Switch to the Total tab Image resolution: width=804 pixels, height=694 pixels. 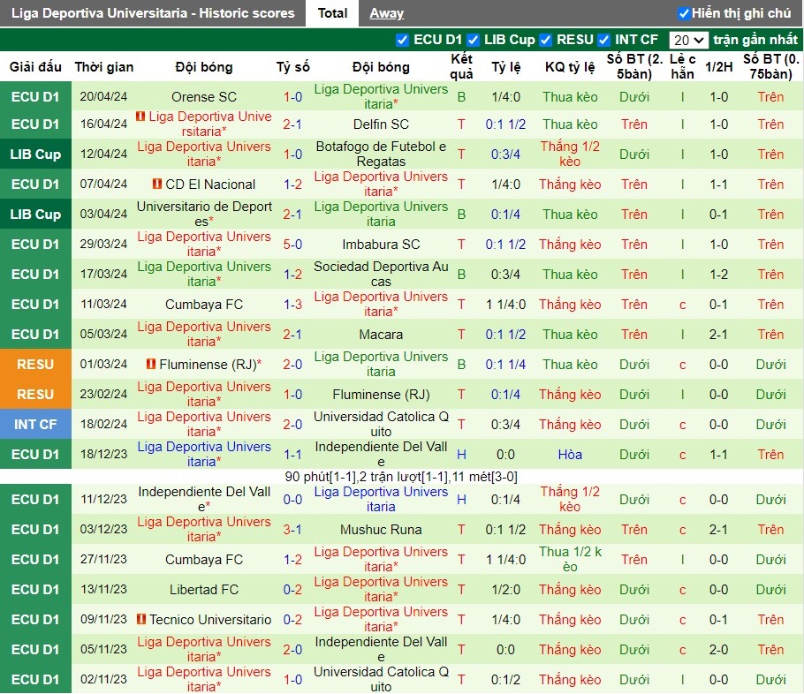(x=332, y=13)
